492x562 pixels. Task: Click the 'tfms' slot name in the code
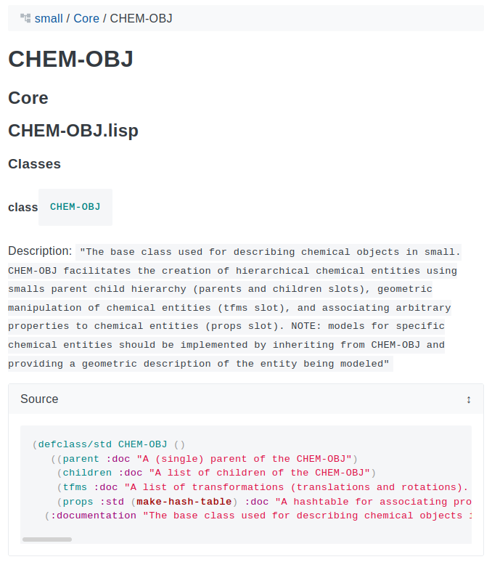[75, 487]
